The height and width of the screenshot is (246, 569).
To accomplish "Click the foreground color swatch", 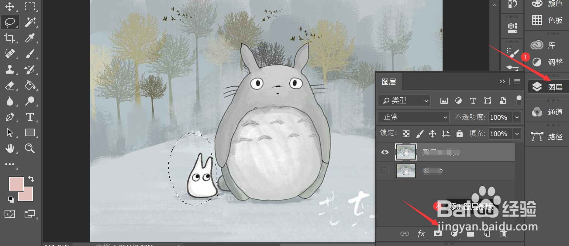I will point(16,184).
